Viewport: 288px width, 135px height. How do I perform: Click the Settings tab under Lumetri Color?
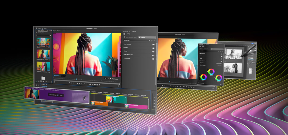(128, 34)
